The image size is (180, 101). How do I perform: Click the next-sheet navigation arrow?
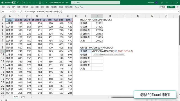point(7,97)
